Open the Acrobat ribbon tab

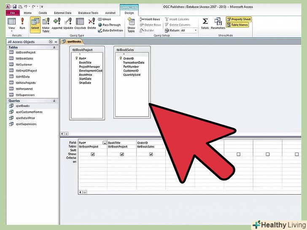pyautogui.click(x=110, y=13)
